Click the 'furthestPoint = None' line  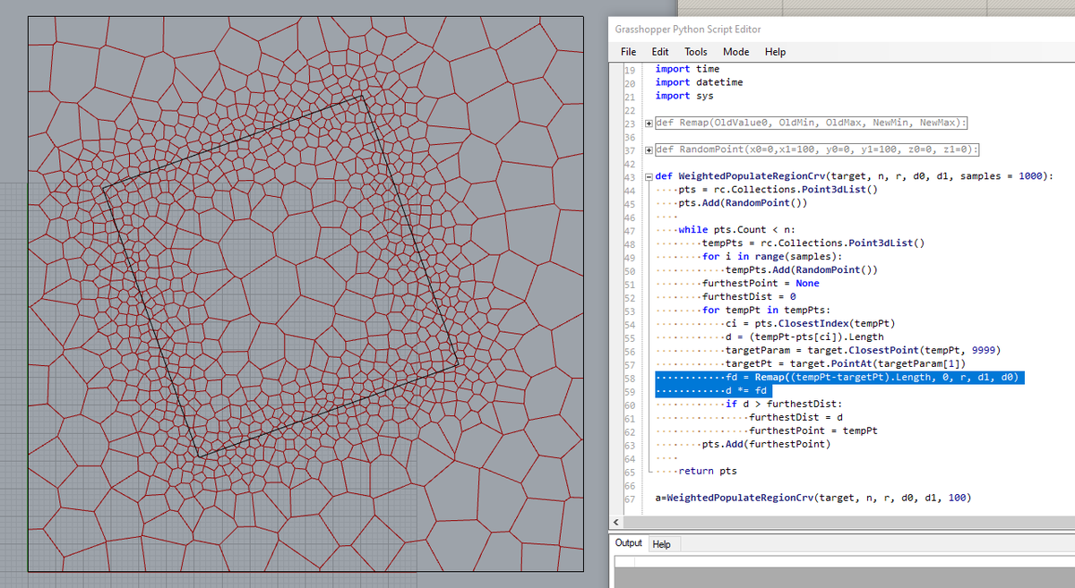761,284
